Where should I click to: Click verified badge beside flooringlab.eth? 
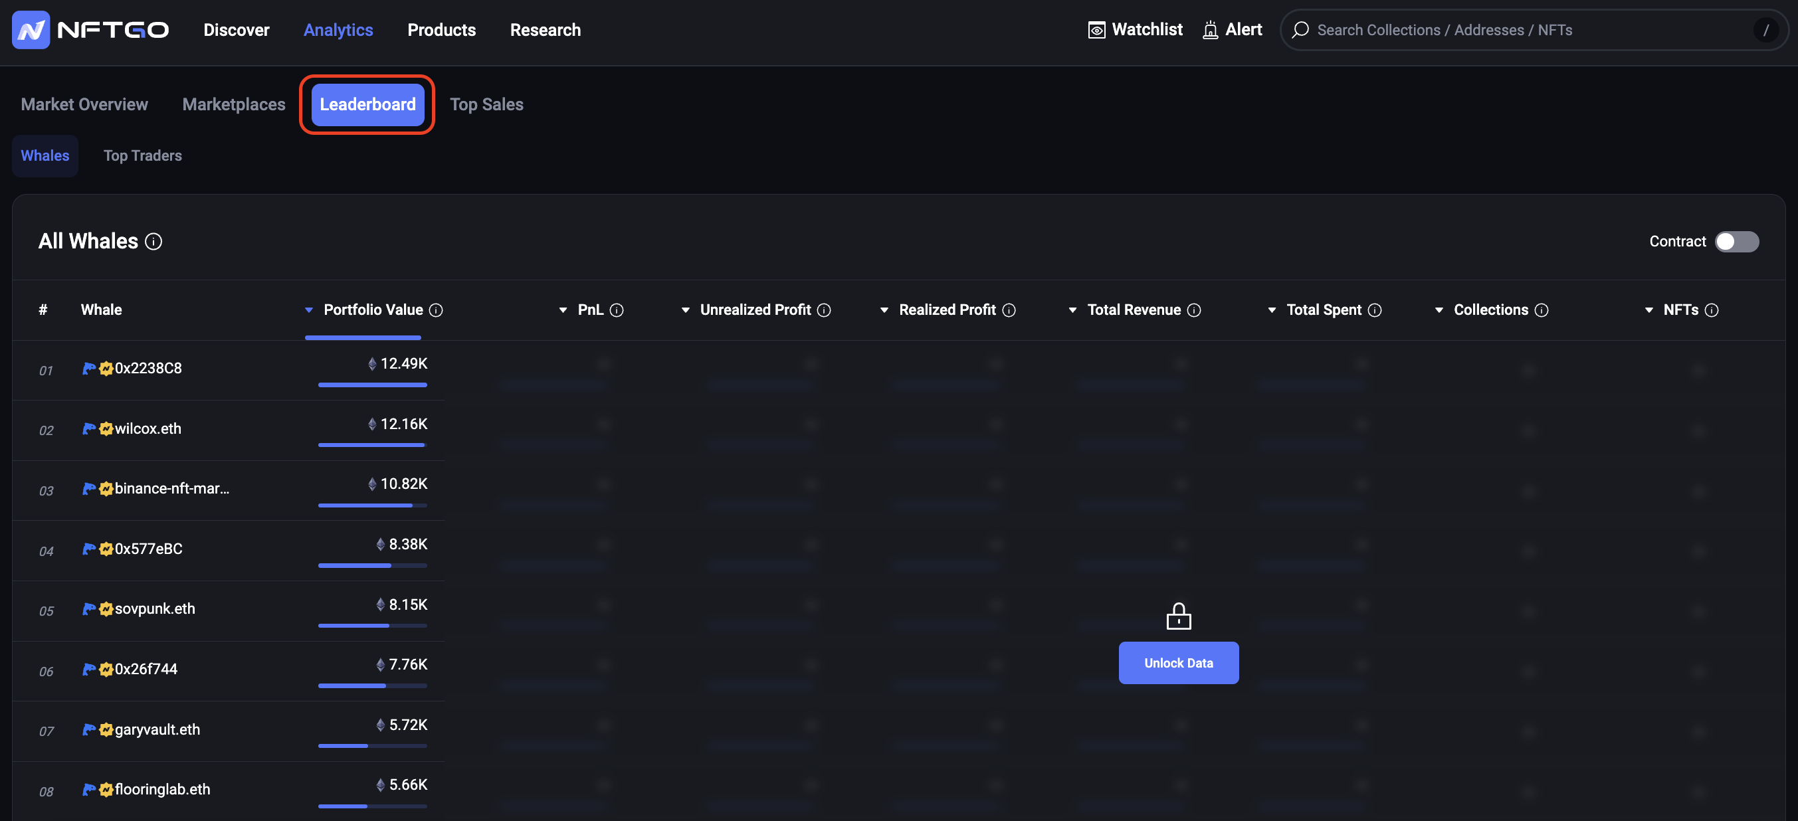pyautogui.click(x=106, y=790)
